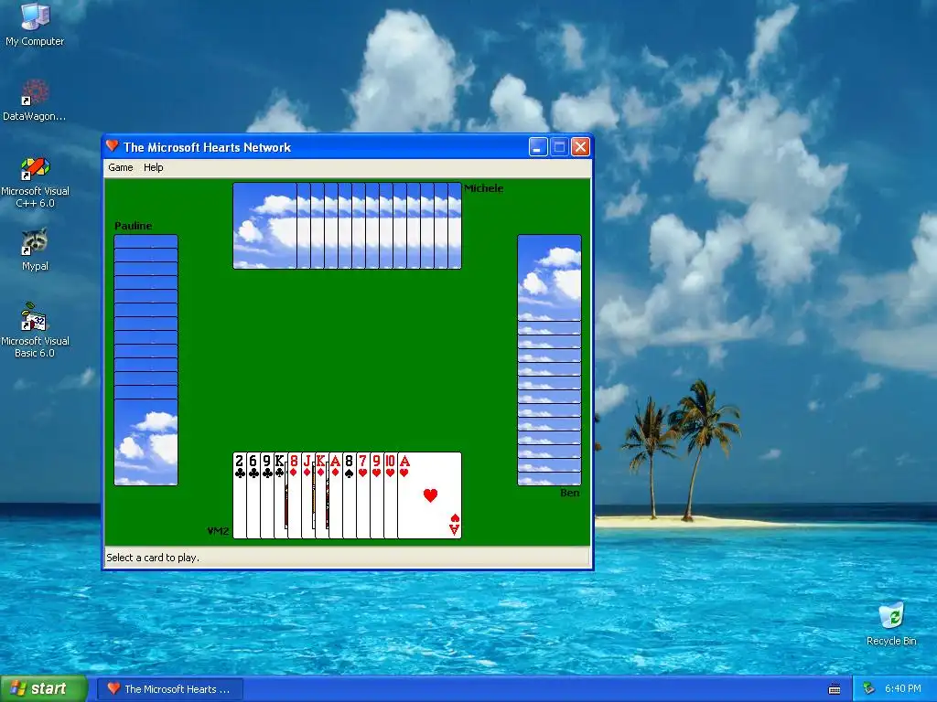This screenshot has width=937, height=702.
Task: Click the Hearts title bar heart icon
Action: pos(112,145)
